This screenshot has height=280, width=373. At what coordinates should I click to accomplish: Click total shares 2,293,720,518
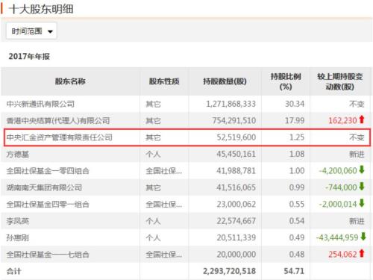pos(229,271)
